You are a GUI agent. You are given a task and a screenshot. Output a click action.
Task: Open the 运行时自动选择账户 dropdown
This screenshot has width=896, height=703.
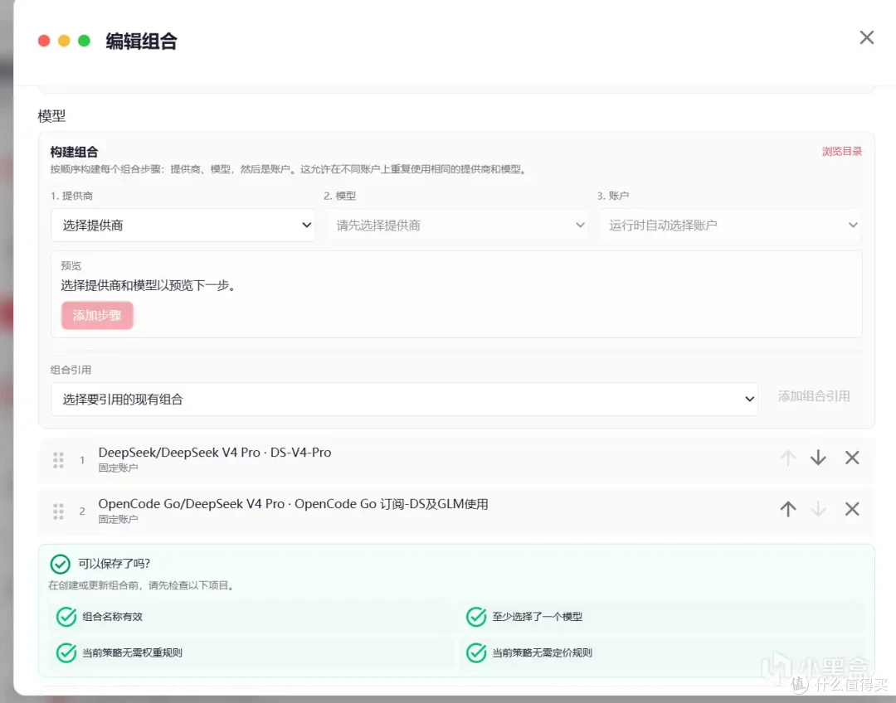coord(730,225)
